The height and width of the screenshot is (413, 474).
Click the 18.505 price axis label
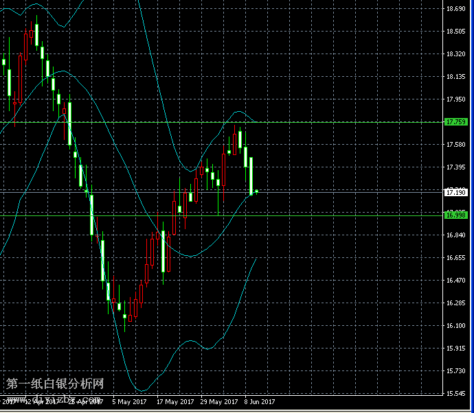click(x=456, y=32)
